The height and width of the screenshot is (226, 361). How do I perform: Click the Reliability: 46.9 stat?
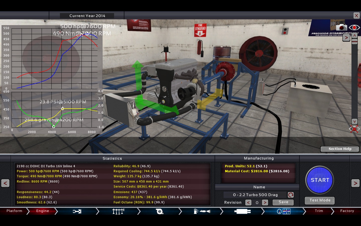point(132,166)
